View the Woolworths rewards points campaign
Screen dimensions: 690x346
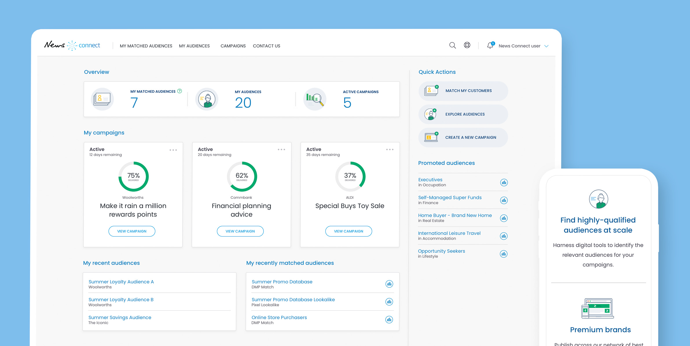[x=132, y=231]
